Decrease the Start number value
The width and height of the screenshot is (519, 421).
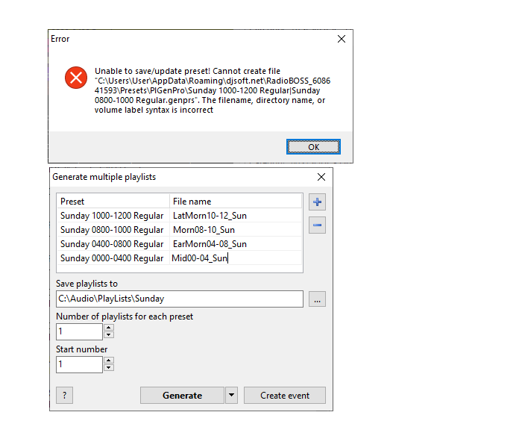(109, 368)
